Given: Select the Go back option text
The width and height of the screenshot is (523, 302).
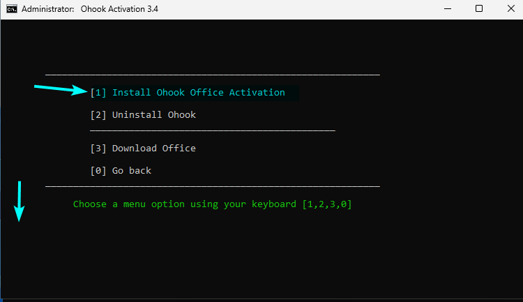Looking at the screenshot, I should (131, 170).
